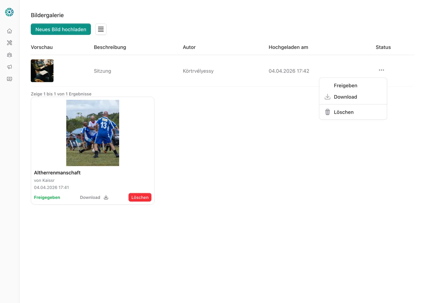
Task: Click the Hochgeladen am column header
Action: [x=288, y=47]
